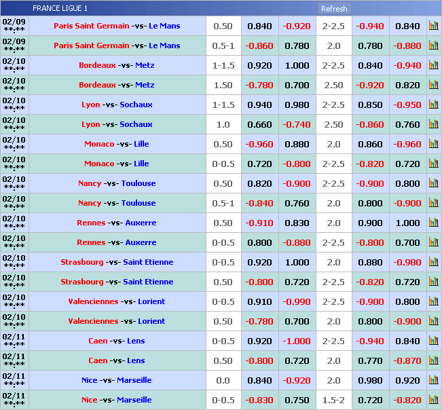Open chart icon for Nice vs Marseille 0.0 handicap row
Image resolution: width=442 pixels, height=410 pixels.
point(433,380)
